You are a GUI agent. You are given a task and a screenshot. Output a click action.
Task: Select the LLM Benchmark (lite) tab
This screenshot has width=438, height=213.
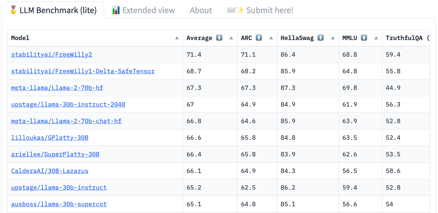[54, 10]
